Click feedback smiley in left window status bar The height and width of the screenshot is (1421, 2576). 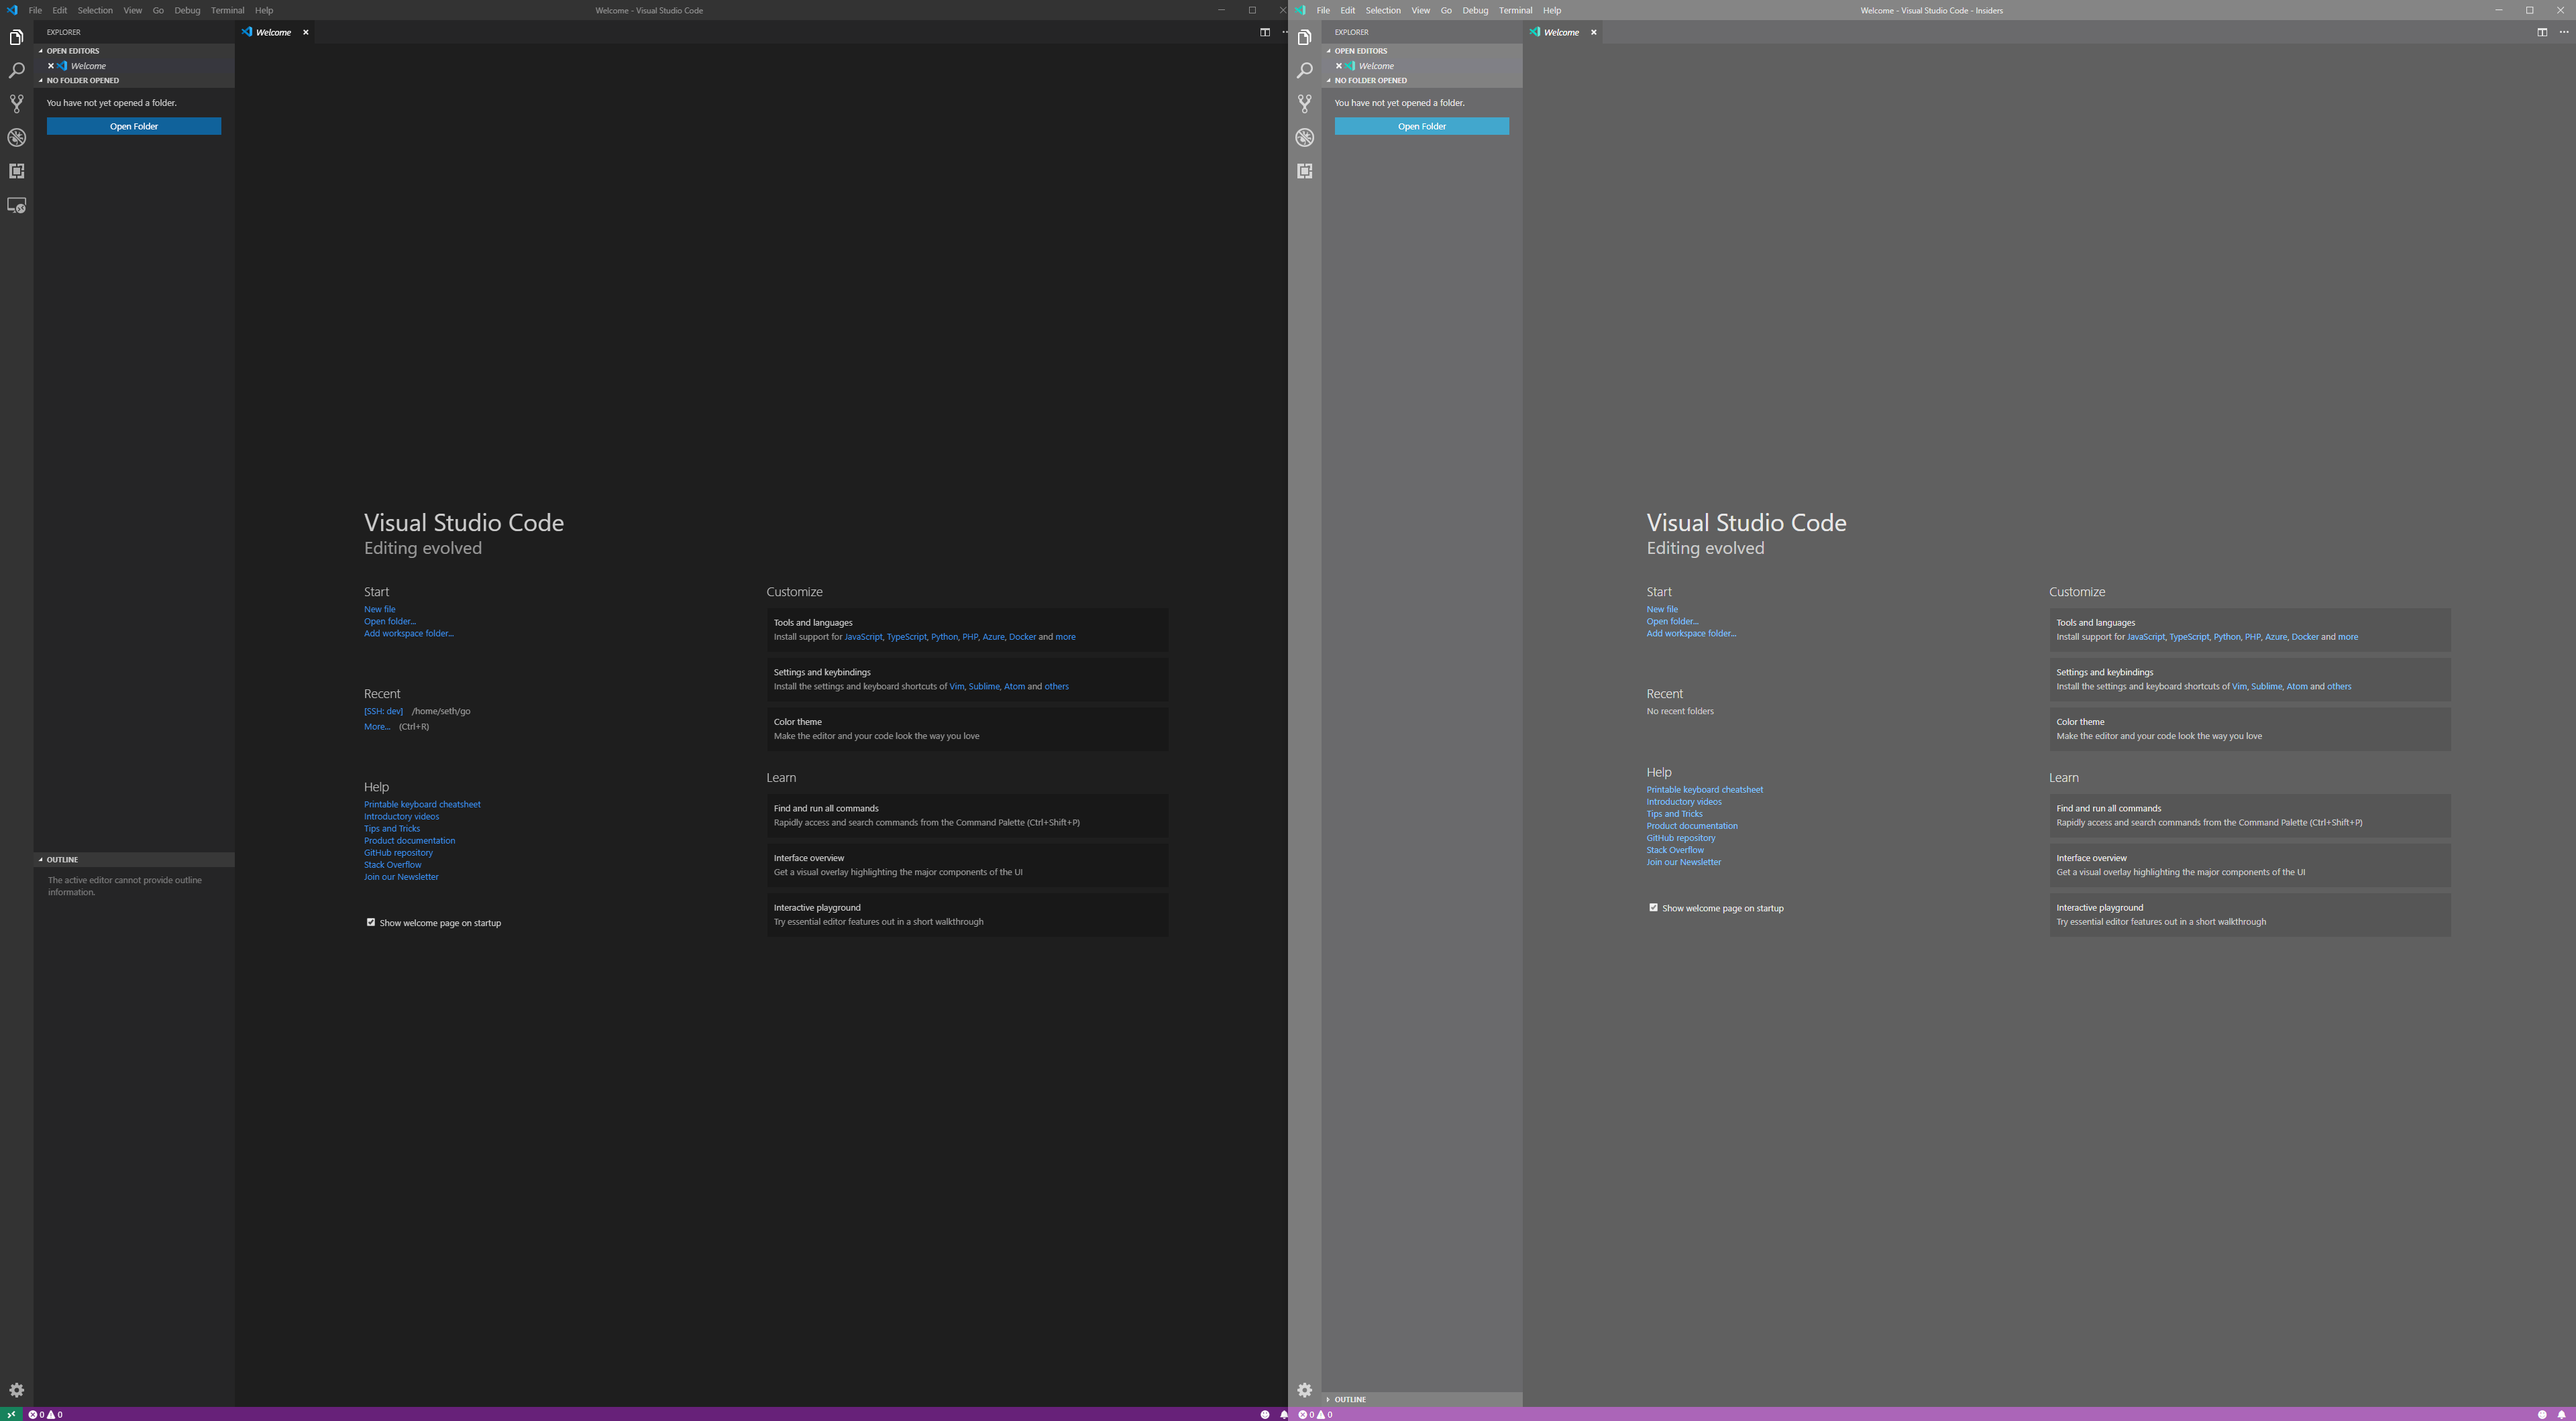pyautogui.click(x=1264, y=1414)
